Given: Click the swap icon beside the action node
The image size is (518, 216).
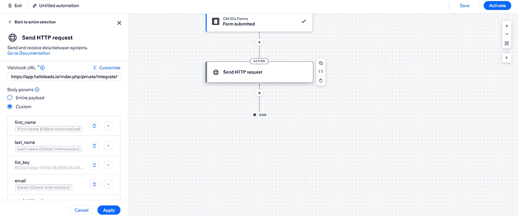Looking at the screenshot, I should 321,63.
